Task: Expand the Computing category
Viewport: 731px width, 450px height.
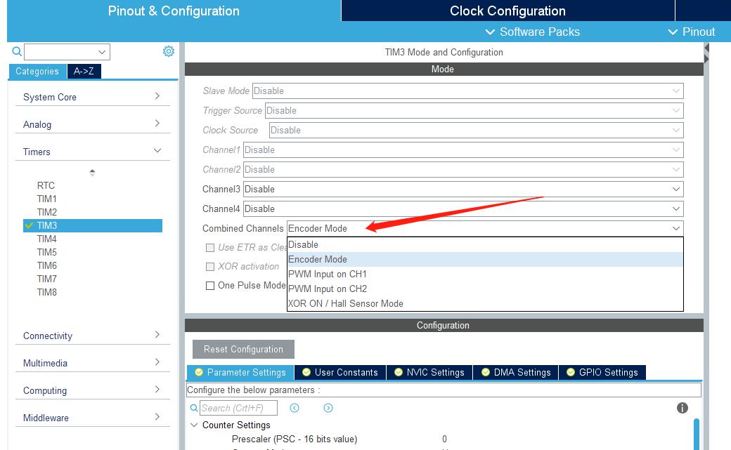Action: (92, 391)
